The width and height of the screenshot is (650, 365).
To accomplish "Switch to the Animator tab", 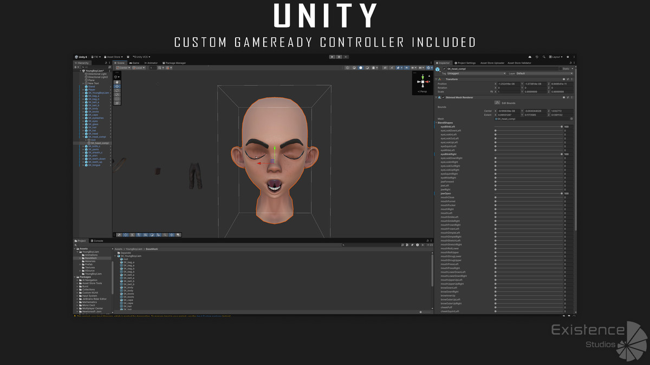I will coord(151,63).
